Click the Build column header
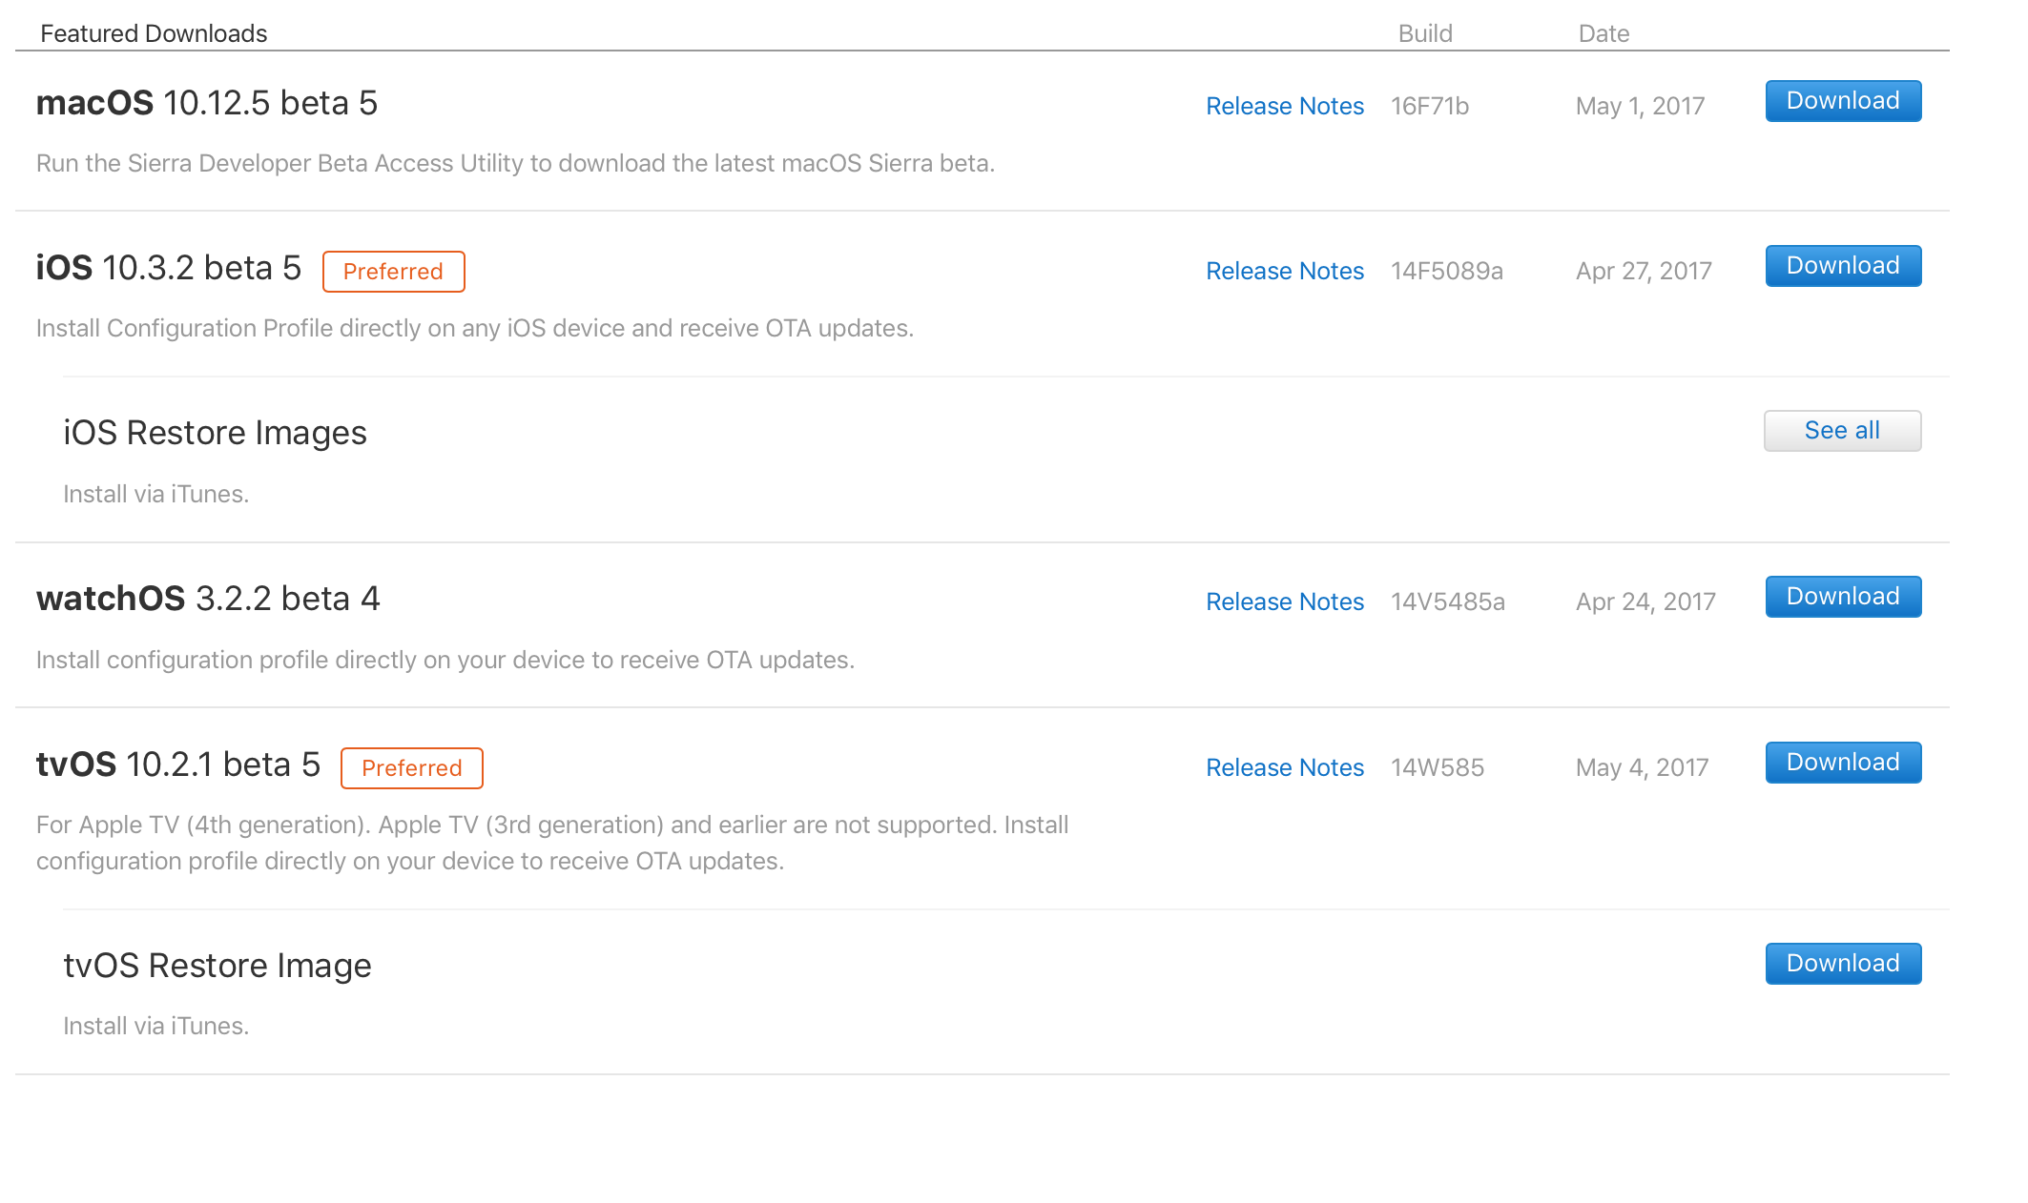This screenshot has width=2028, height=1203. pos(1425,33)
